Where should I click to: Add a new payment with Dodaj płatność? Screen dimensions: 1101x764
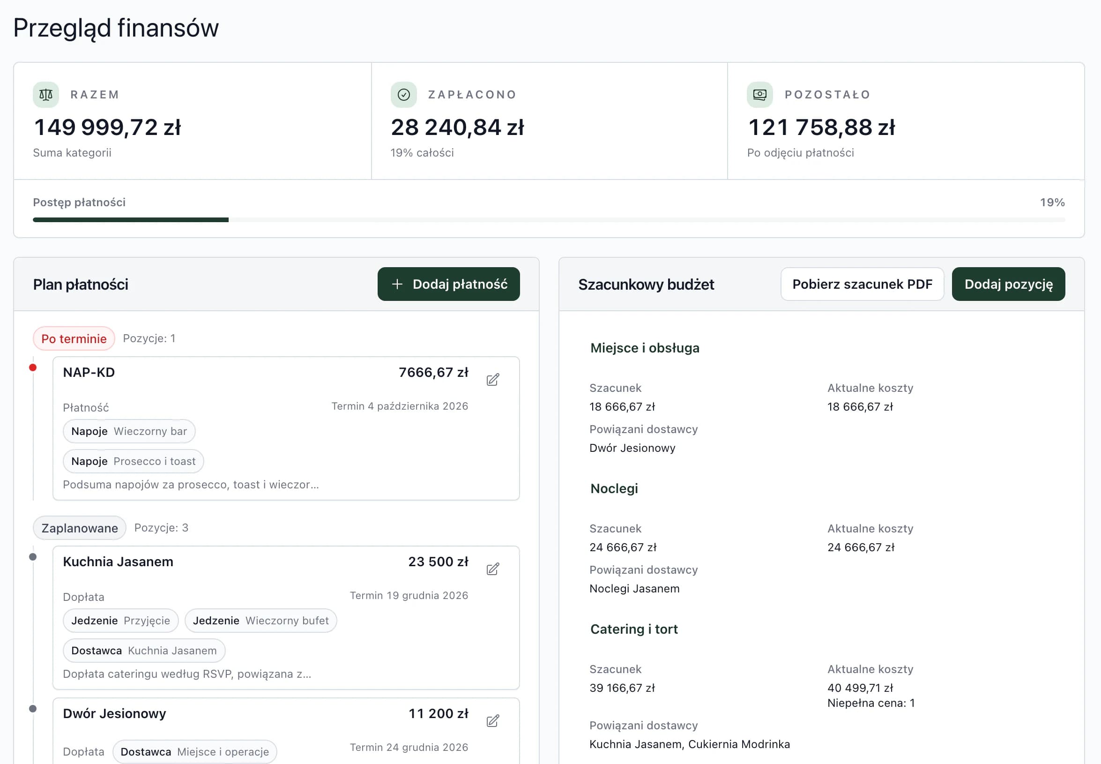pyautogui.click(x=448, y=285)
